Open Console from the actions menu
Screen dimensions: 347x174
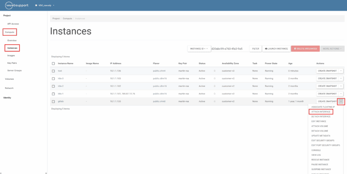pos(316,151)
